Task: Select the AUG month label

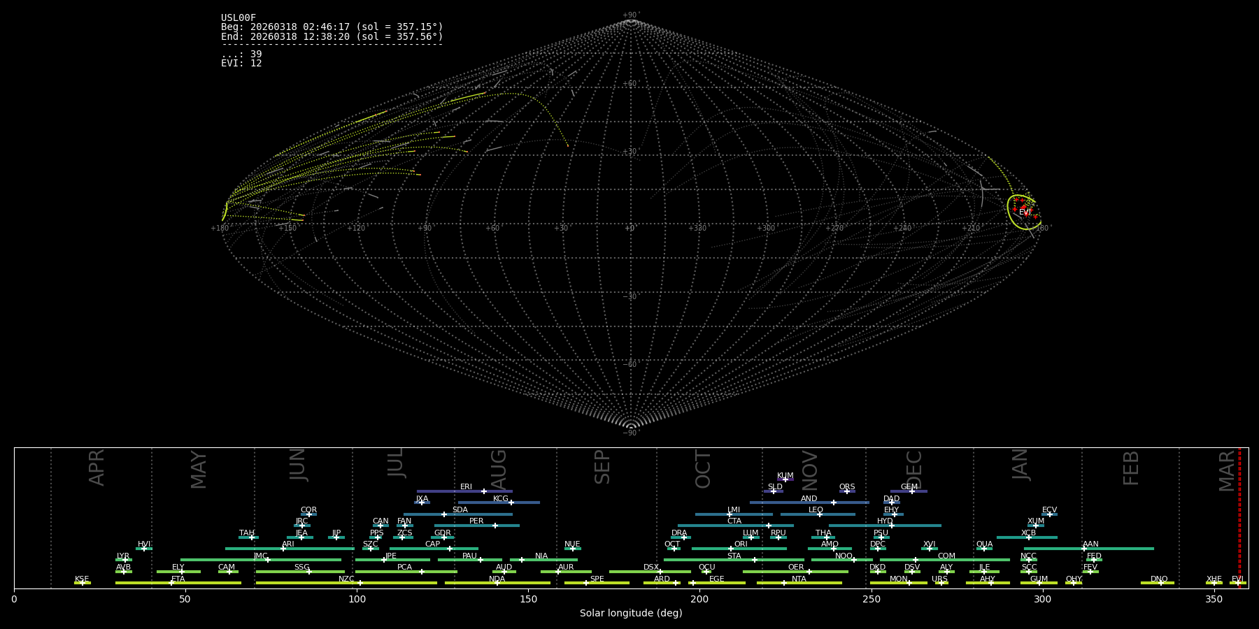Action: pyautogui.click(x=499, y=470)
